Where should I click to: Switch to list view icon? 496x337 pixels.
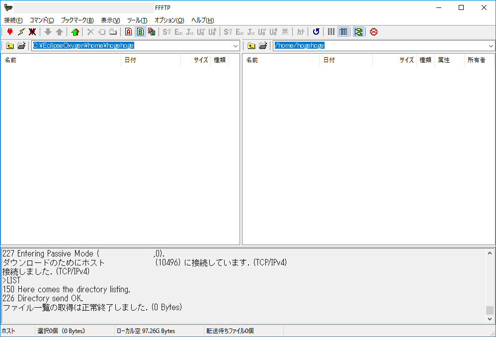click(x=331, y=32)
